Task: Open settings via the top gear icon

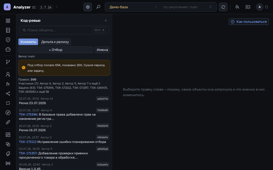Action: pos(88,7)
